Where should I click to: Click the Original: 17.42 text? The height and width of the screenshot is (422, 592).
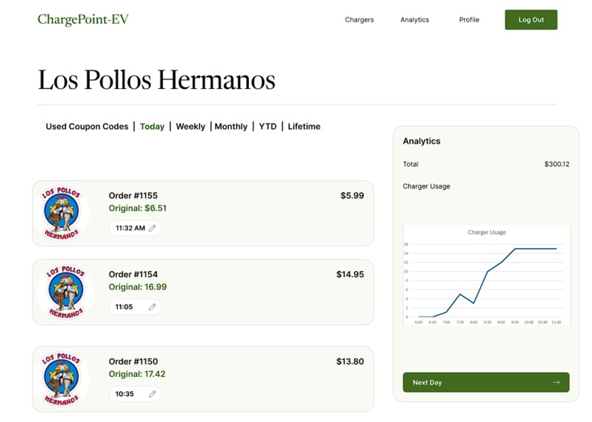[x=137, y=374]
